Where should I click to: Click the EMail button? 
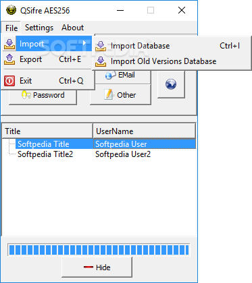pyautogui.click(x=120, y=75)
